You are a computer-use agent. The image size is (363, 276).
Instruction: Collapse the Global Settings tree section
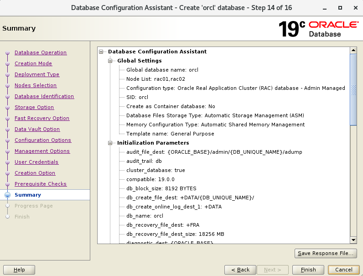tap(110, 61)
